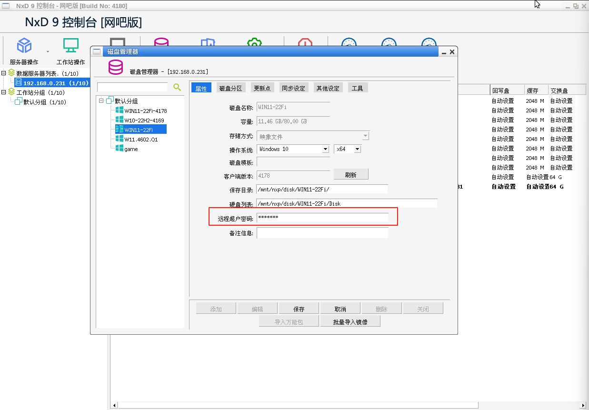
Task: Click the Windows icon beside game
Action: (x=120, y=149)
